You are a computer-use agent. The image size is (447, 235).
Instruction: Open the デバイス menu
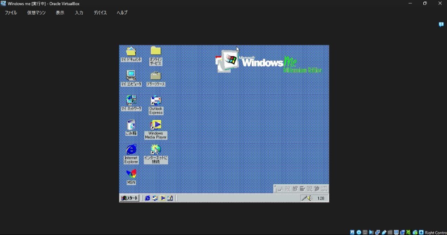coord(100,13)
